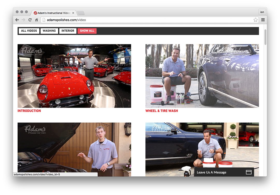Bookmark page with the star icon
The height and width of the screenshot is (195, 280).
256,20
